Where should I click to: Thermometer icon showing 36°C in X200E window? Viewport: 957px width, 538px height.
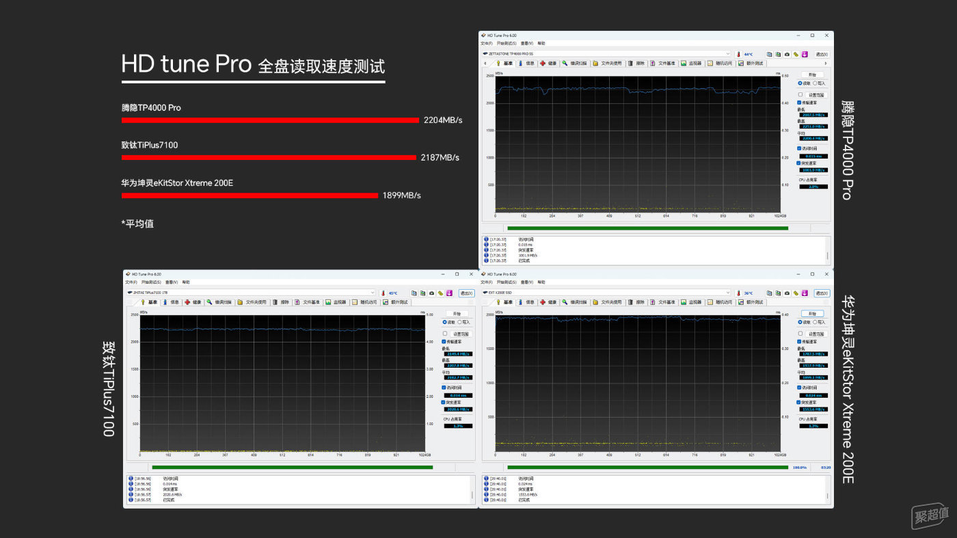click(738, 293)
